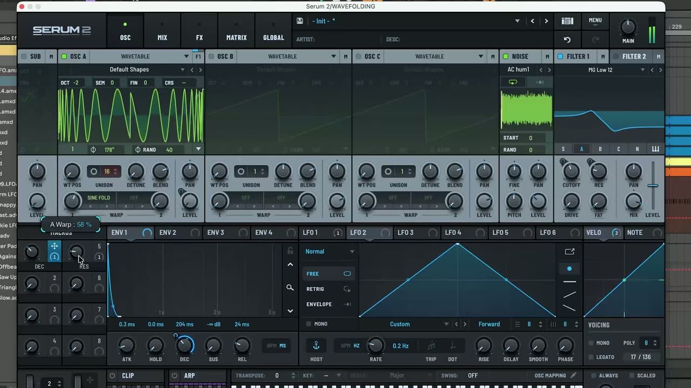Open OSC B unison settings gear
This screenshot has width=691, height=388.
[241, 171]
